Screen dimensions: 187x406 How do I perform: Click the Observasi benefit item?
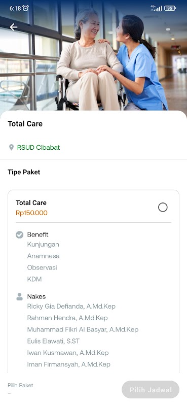click(42, 267)
